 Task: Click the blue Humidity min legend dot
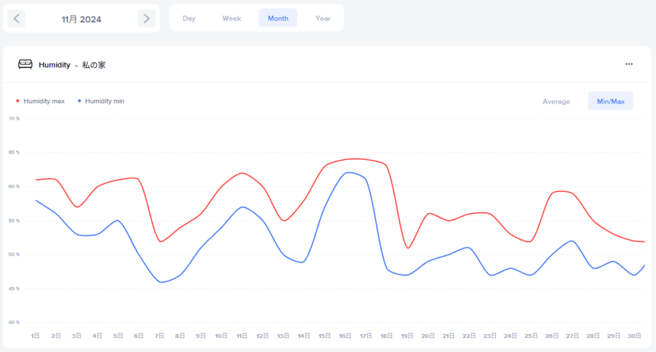pyautogui.click(x=79, y=101)
